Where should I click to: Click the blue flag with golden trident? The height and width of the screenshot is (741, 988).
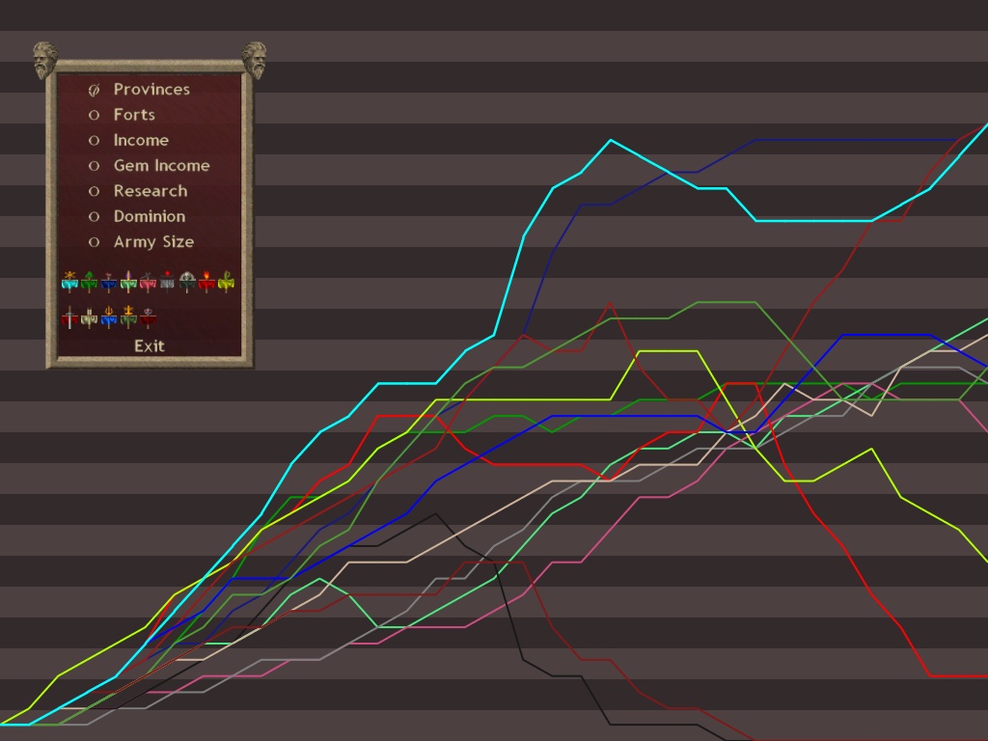[109, 316]
